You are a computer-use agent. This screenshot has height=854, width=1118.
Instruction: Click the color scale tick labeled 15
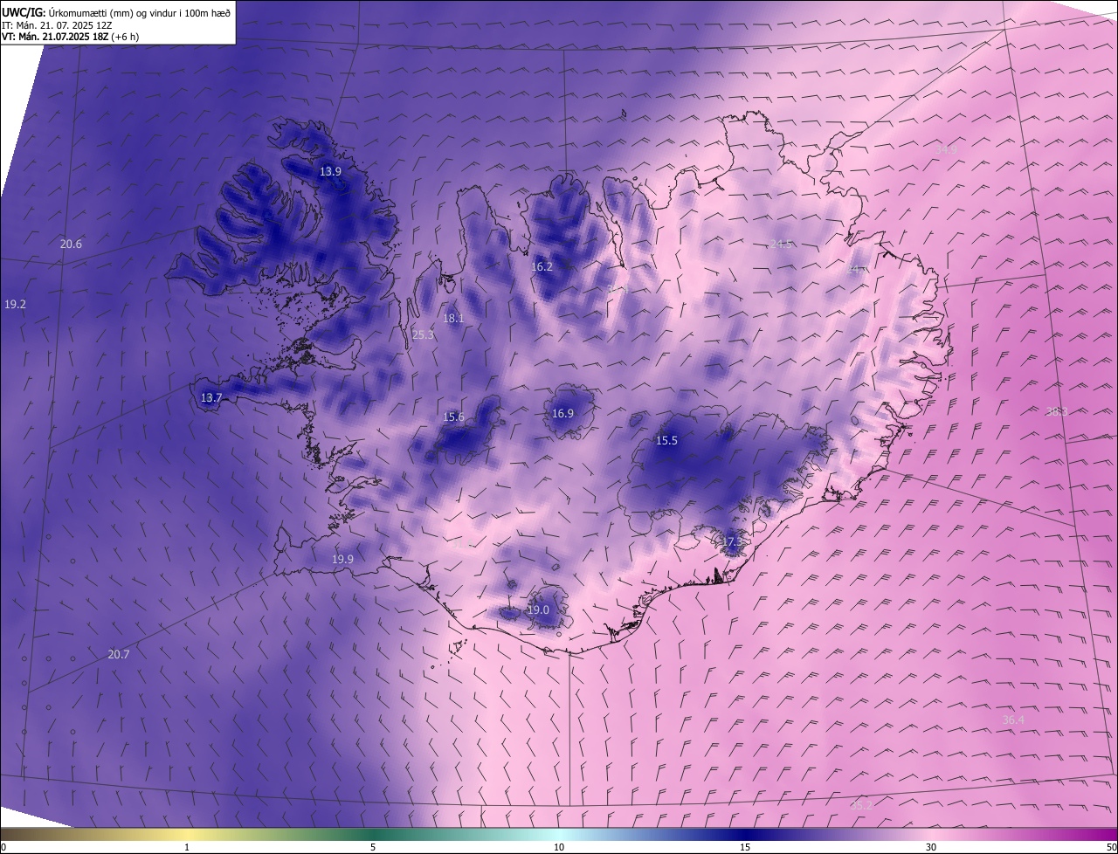(x=745, y=847)
